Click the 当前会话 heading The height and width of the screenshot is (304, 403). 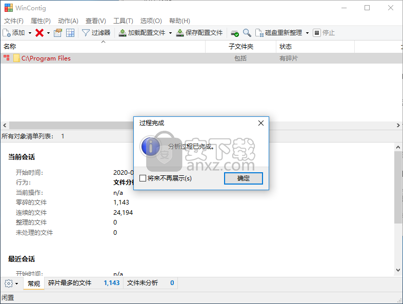coord(22,157)
